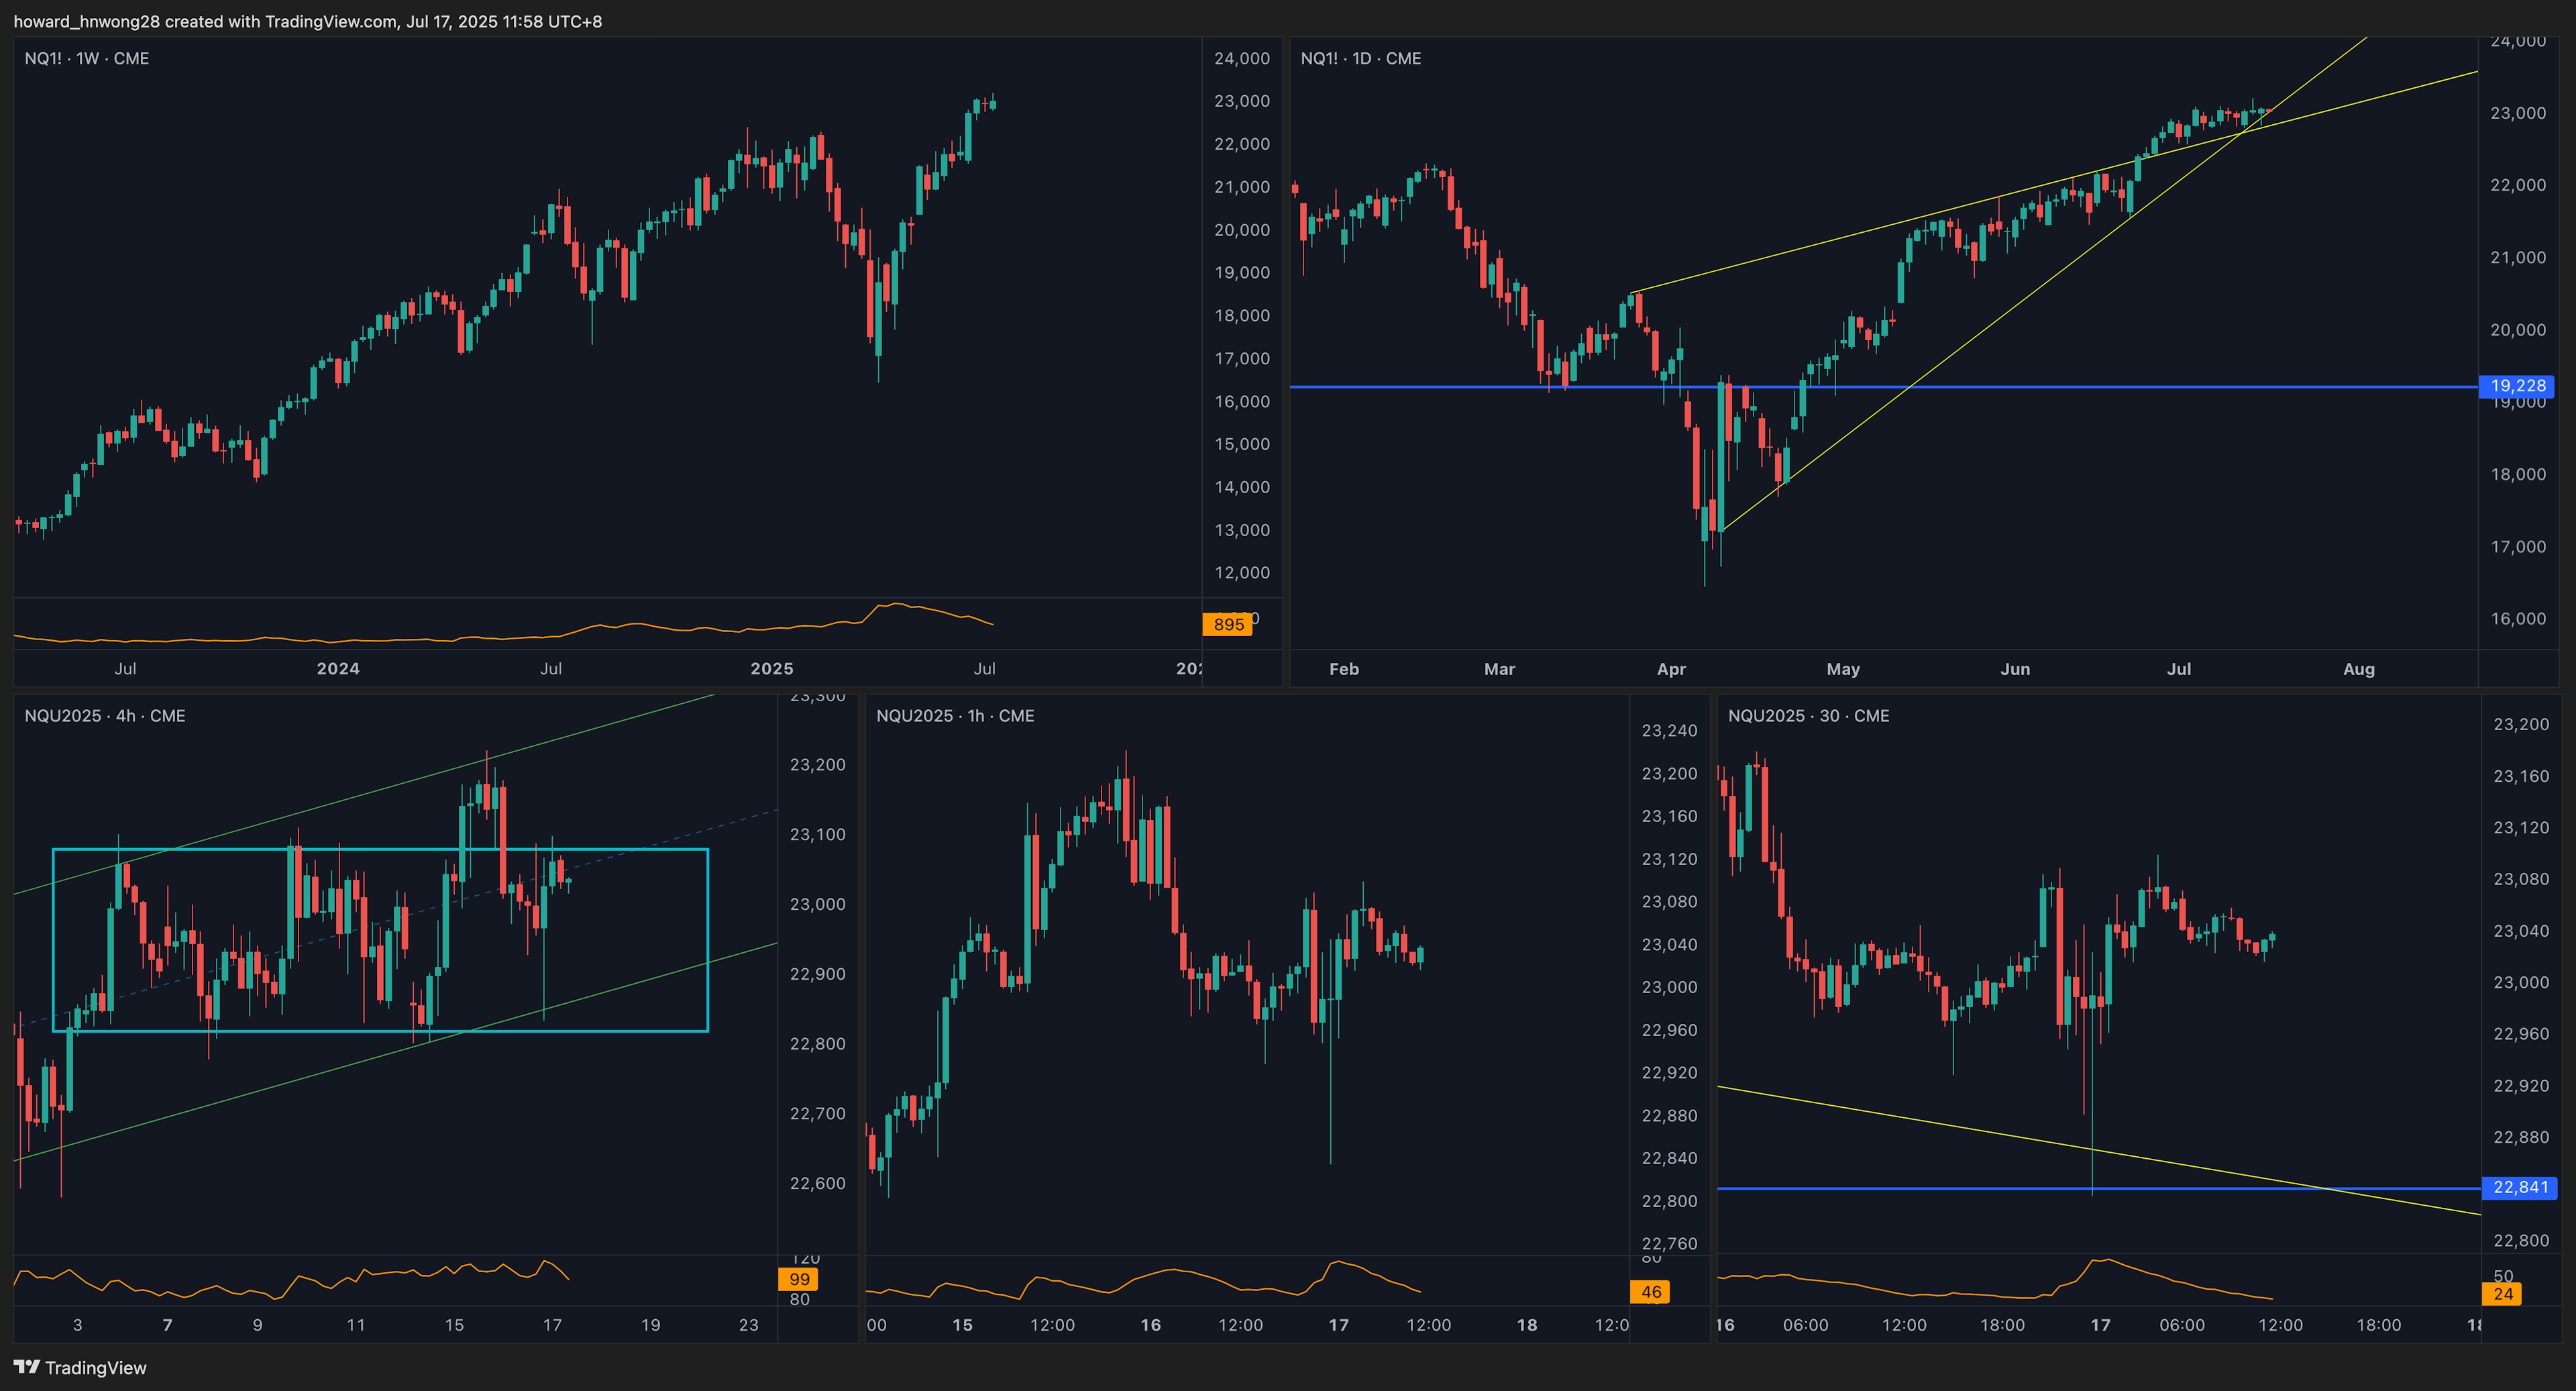Select the NQU2025 4h CME chart title
Image resolution: width=2576 pixels, height=1391 pixels.
[x=105, y=716]
